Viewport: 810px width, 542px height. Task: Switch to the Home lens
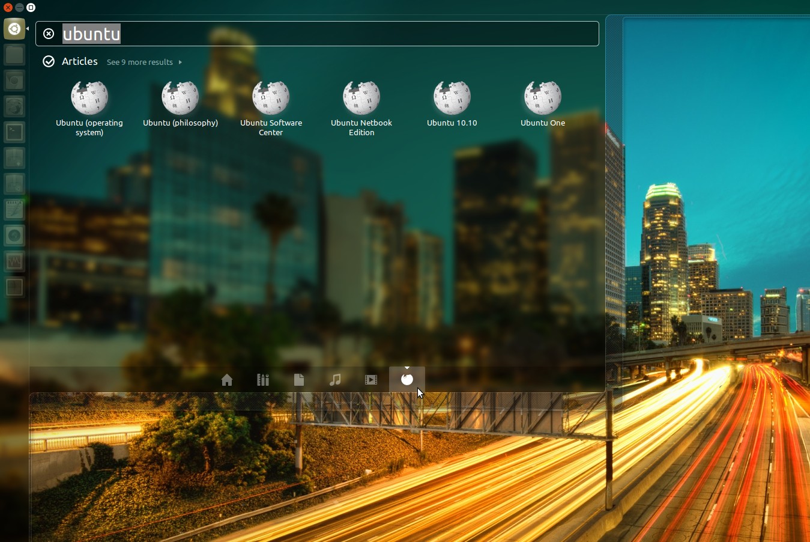[x=227, y=380]
